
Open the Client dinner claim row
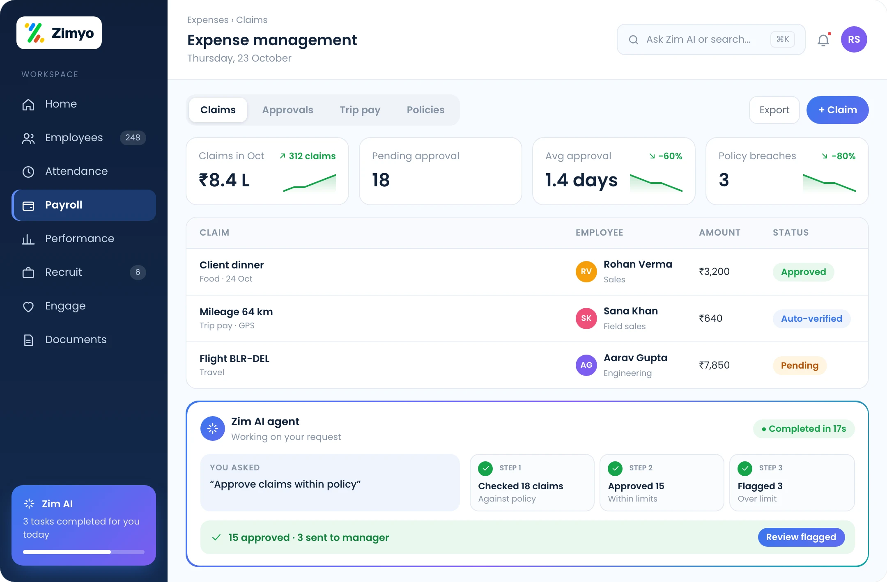(x=527, y=272)
